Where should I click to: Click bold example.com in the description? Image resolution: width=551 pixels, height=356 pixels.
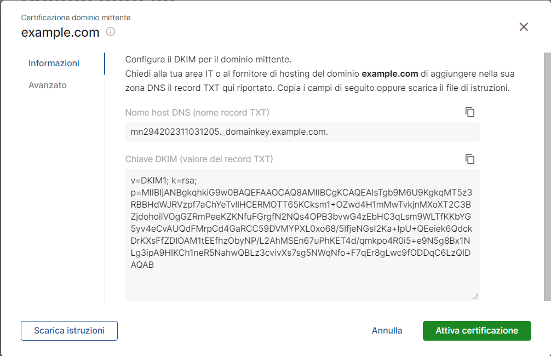[x=390, y=73]
